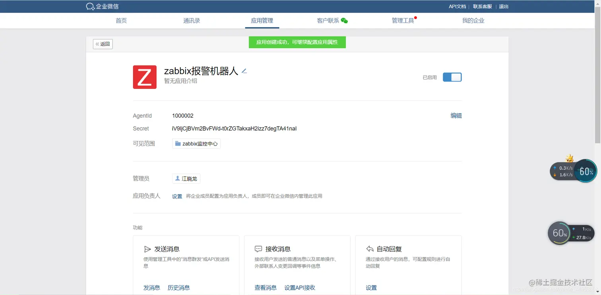Click the 接收消息 chat bubble icon
Image resolution: width=601 pixels, height=295 pixels.
click(259, 249)
